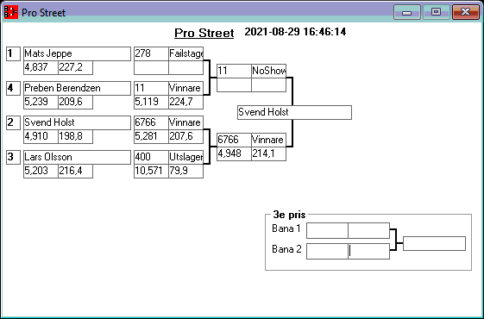Select the 4,948 final time field
484x319 pixels.
pyautogui.click(x=234, y=153)
